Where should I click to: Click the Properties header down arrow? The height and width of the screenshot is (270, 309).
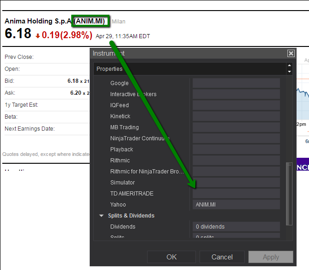289,72
